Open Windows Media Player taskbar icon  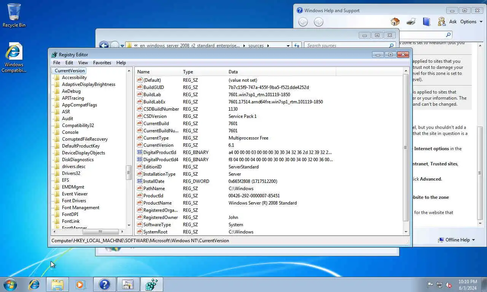[80, 284]
